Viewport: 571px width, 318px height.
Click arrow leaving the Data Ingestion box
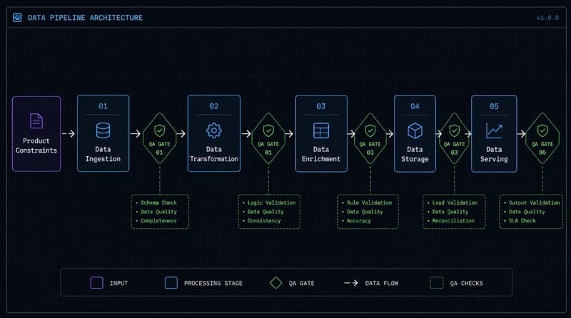pos(136,134)
